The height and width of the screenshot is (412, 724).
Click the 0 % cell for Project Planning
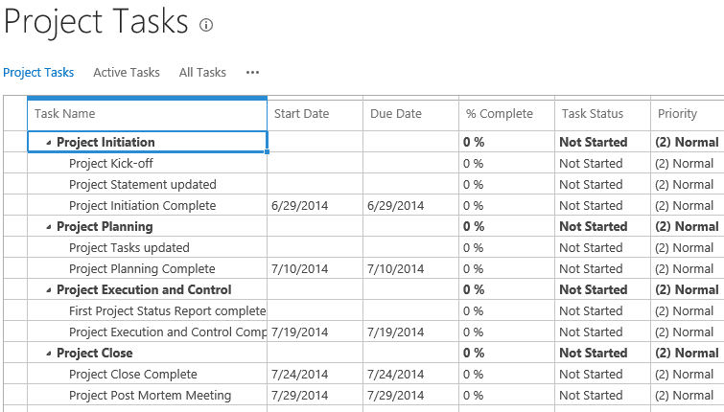(507, 226)
